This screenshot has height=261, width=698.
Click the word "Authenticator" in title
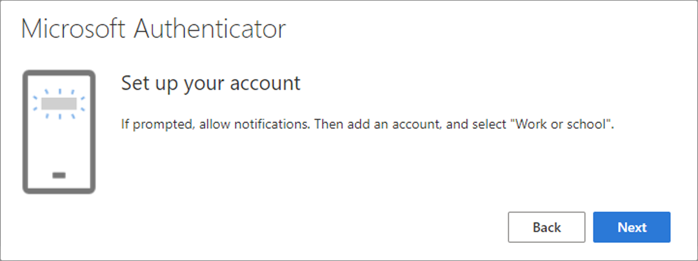(210, 30)
